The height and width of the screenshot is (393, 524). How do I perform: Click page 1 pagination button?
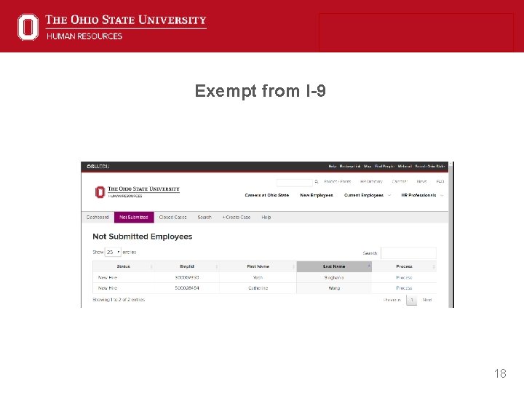coord(412,300)
